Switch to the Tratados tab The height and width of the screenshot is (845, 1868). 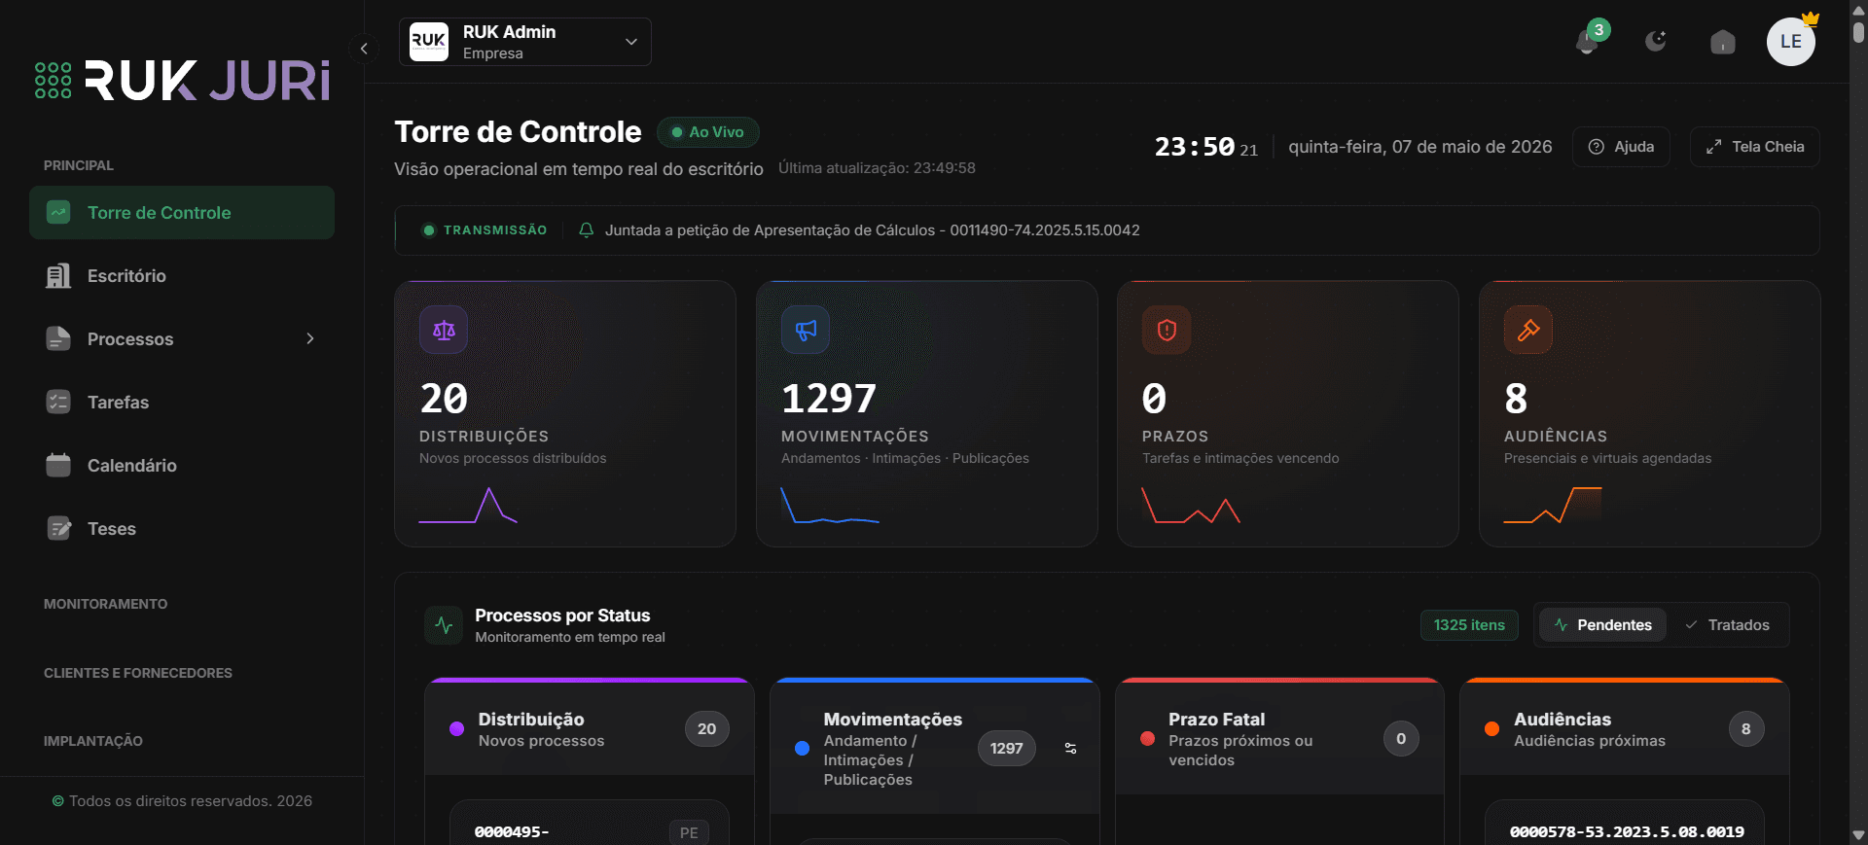pyautogui.click(x=1727, y=625)
